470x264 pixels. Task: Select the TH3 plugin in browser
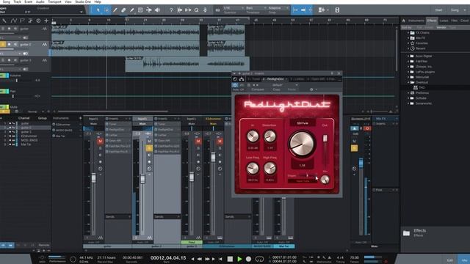point(422,88)
